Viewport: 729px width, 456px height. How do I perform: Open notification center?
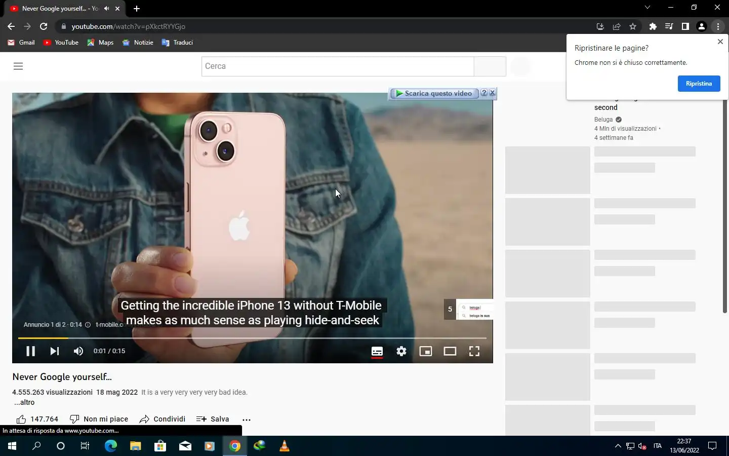point(712,446)
